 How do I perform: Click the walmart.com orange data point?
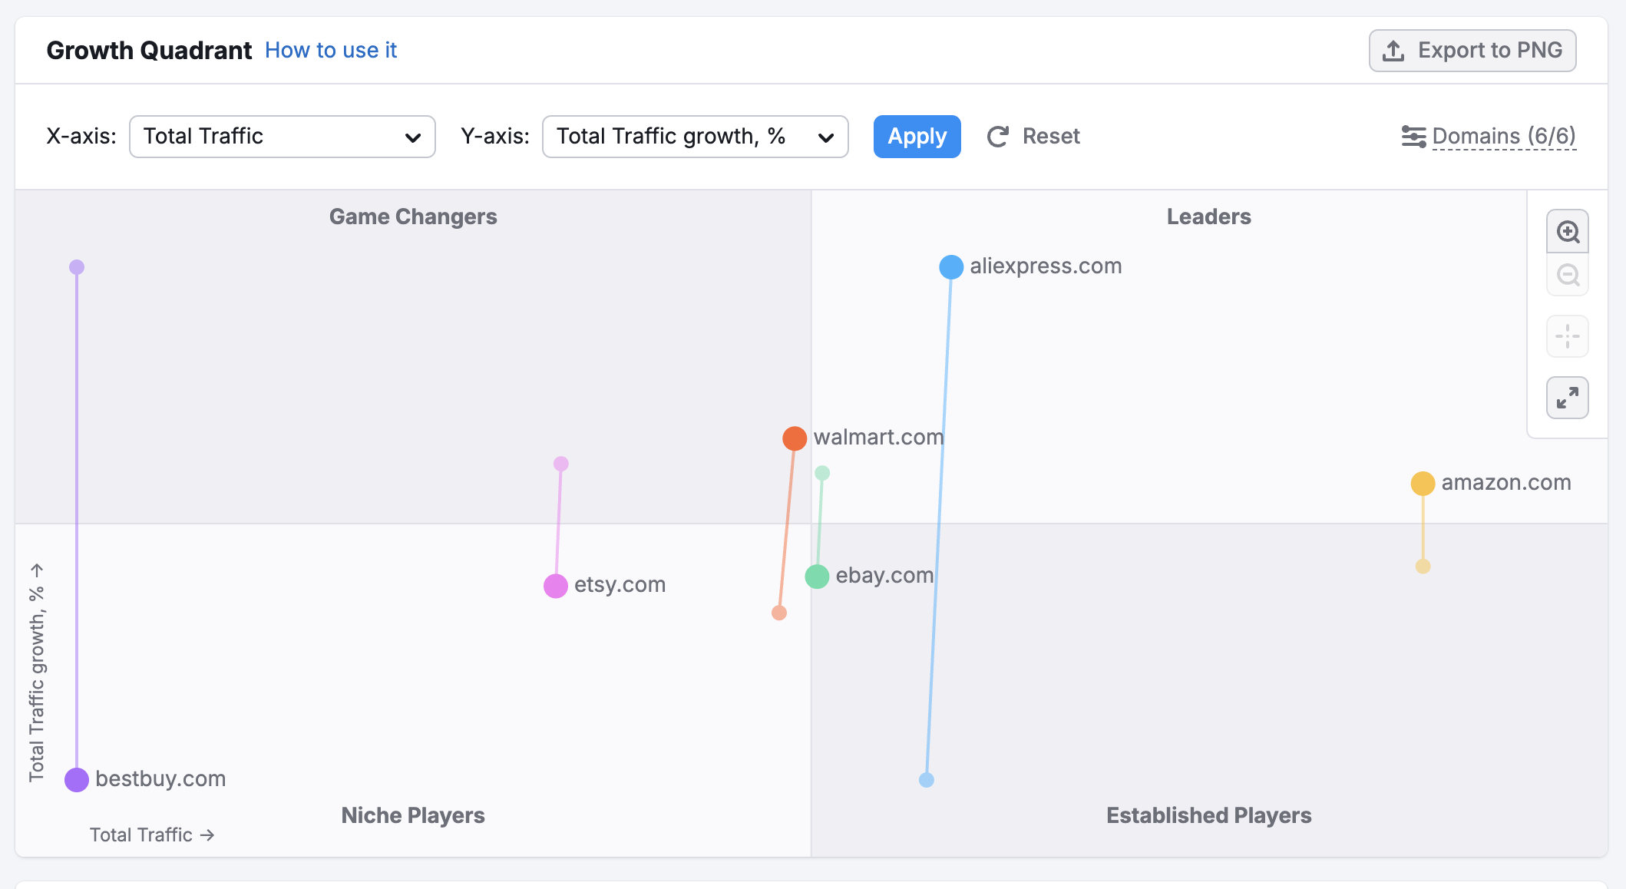coord(795,438)
